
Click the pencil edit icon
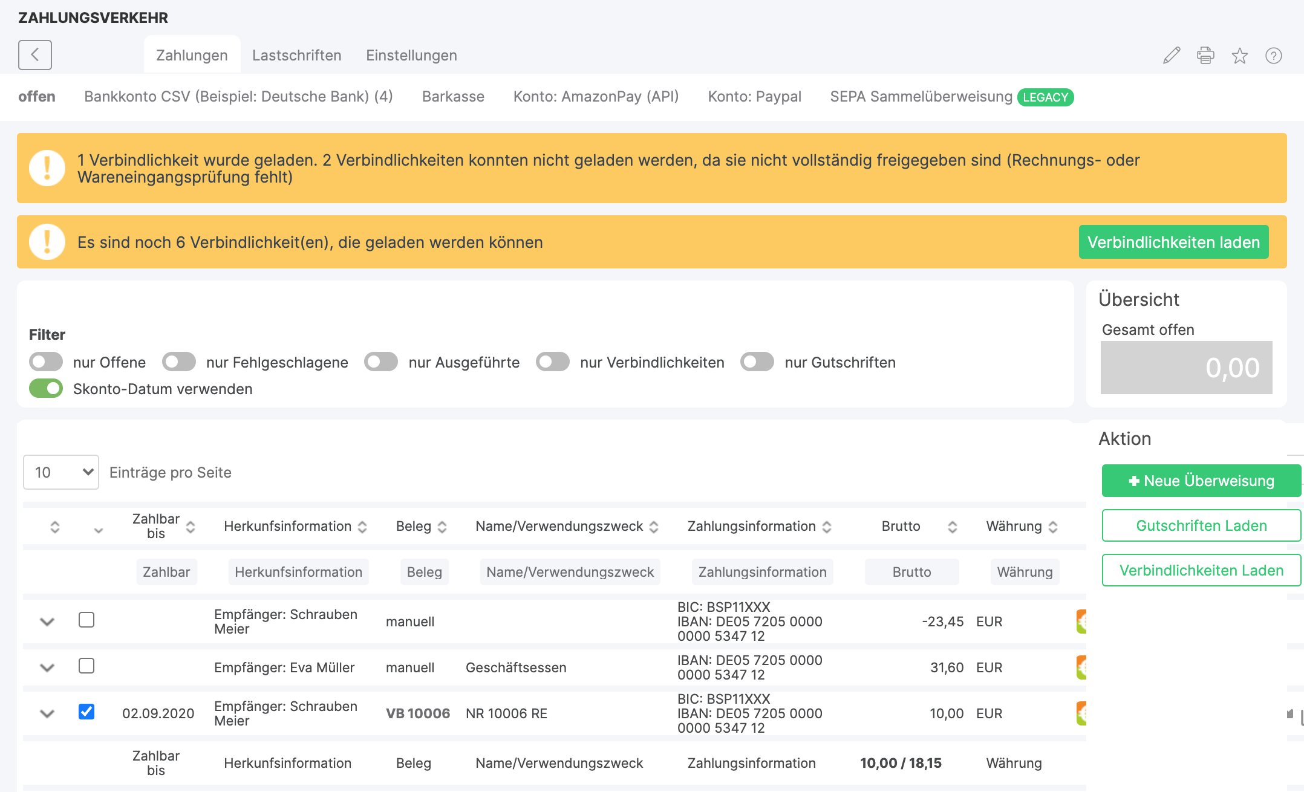tap(1172, 56)
